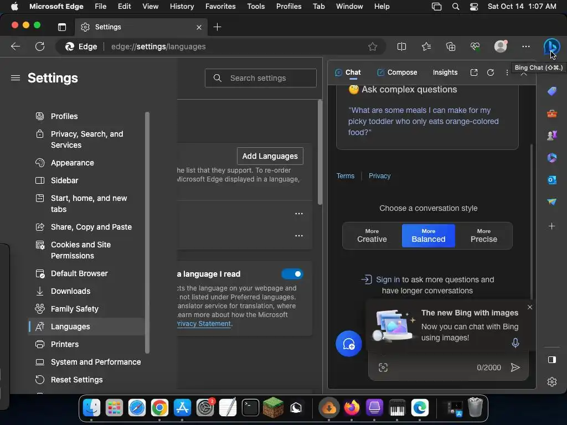
Task: Open the Profiles menu
Action: [x=288, y=7]
